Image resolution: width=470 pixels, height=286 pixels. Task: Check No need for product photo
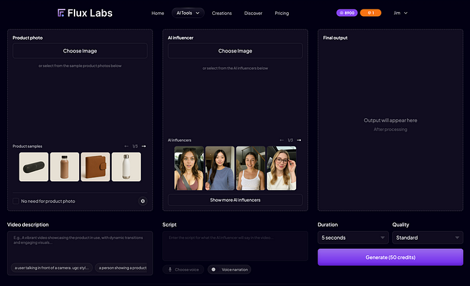click(x=16, y=201)
